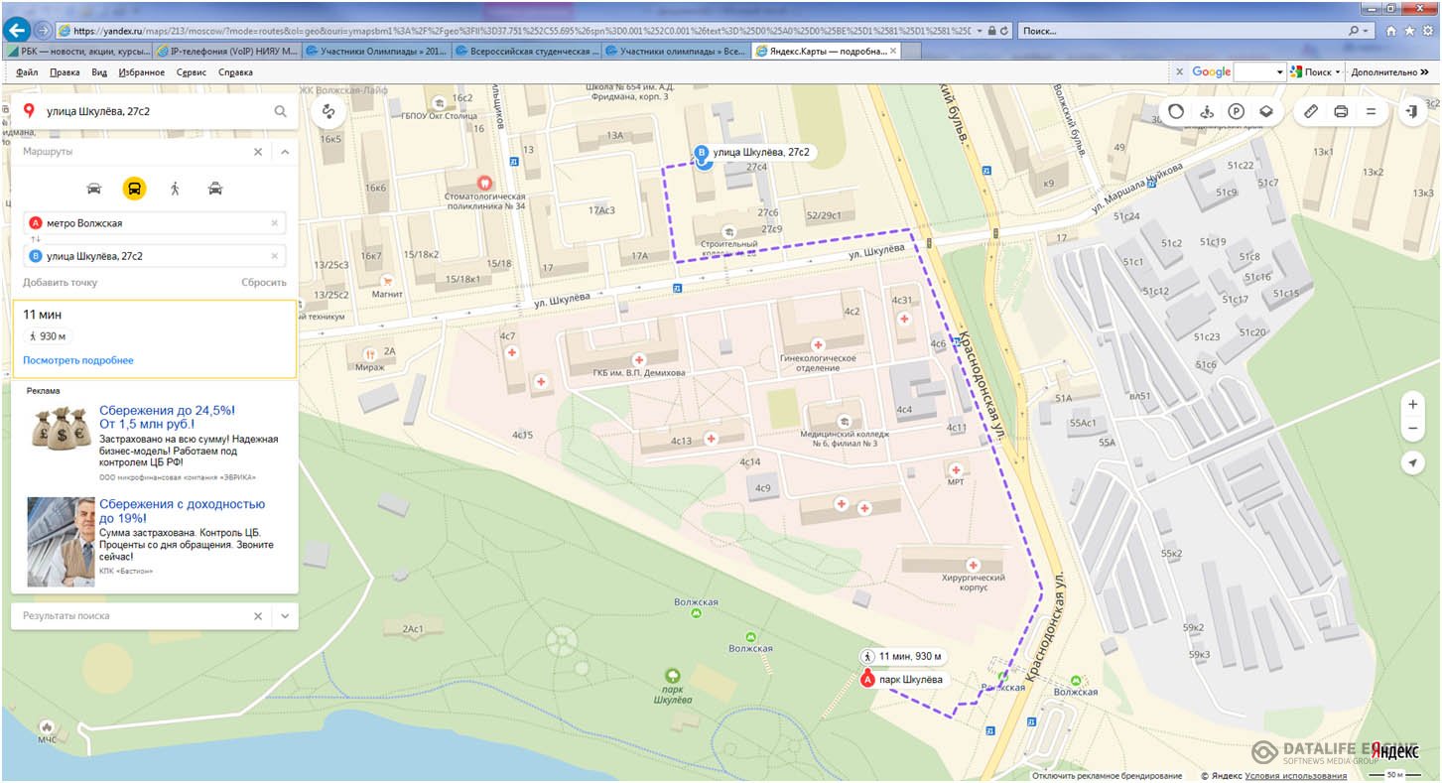Click the Посмотреть подробнее link

pos(78,360)
